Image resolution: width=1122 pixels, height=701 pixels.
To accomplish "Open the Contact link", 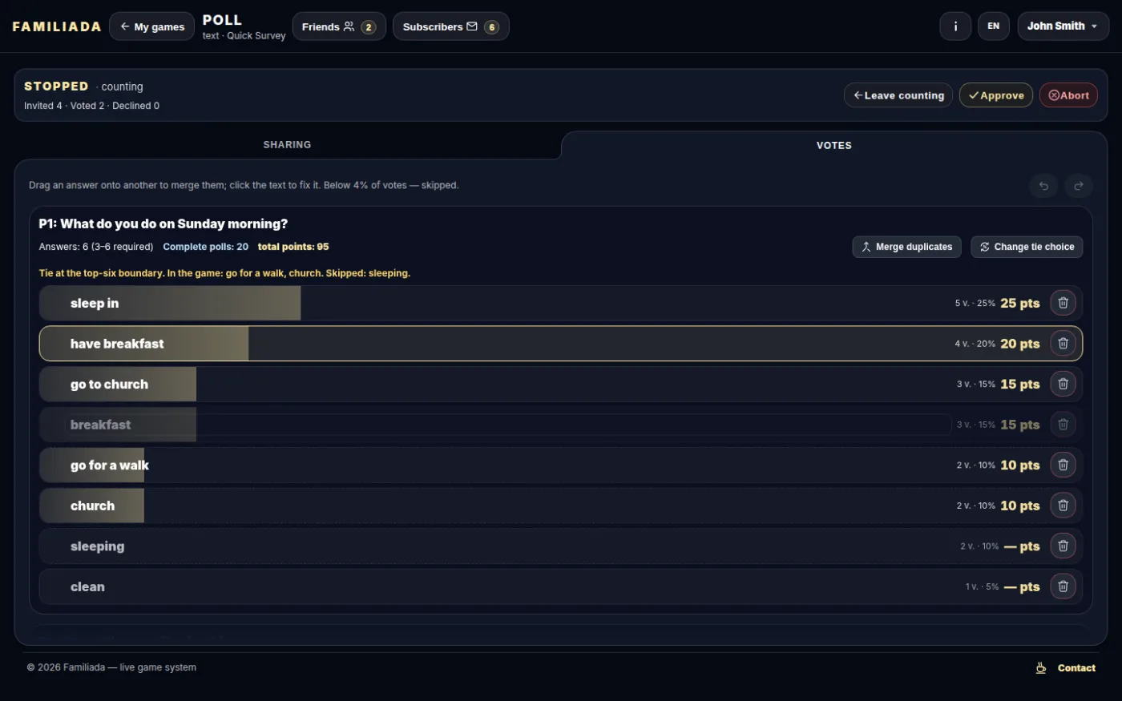I will coord(1076,668).
